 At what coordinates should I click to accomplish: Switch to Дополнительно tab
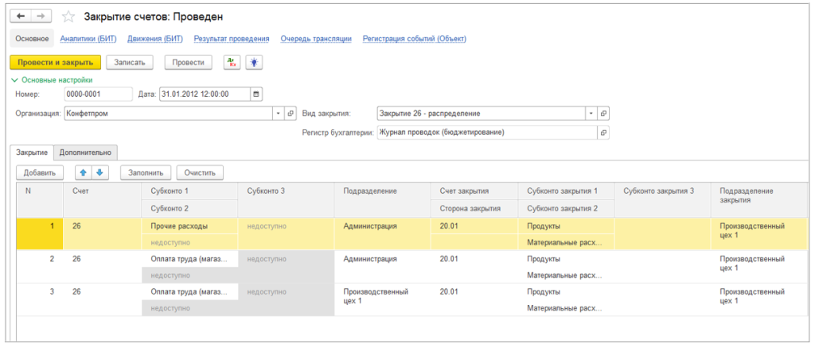coord(86,152)
